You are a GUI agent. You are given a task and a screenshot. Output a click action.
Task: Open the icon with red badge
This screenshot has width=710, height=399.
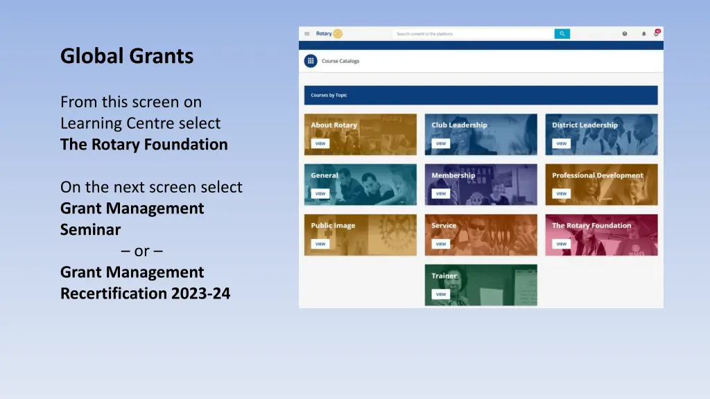[657, 33]
